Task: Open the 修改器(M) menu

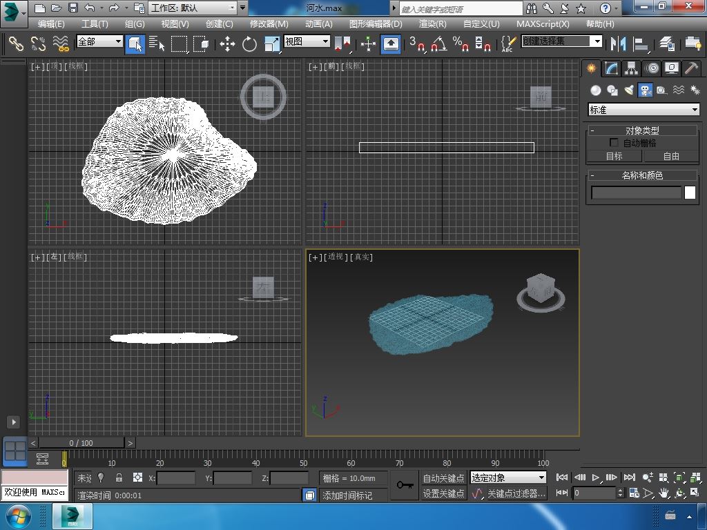Action: (x=269, y=23)
